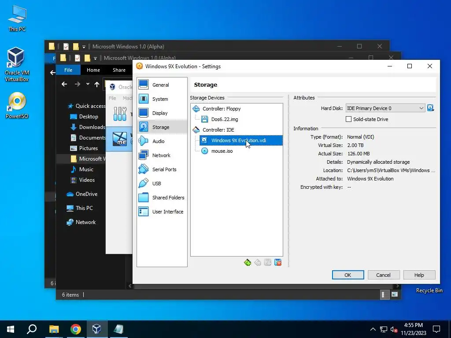Open the Network settings category in VirtualBox
Image resolution: width=451 pixels, height=338 pixels.
coord(162,155)
